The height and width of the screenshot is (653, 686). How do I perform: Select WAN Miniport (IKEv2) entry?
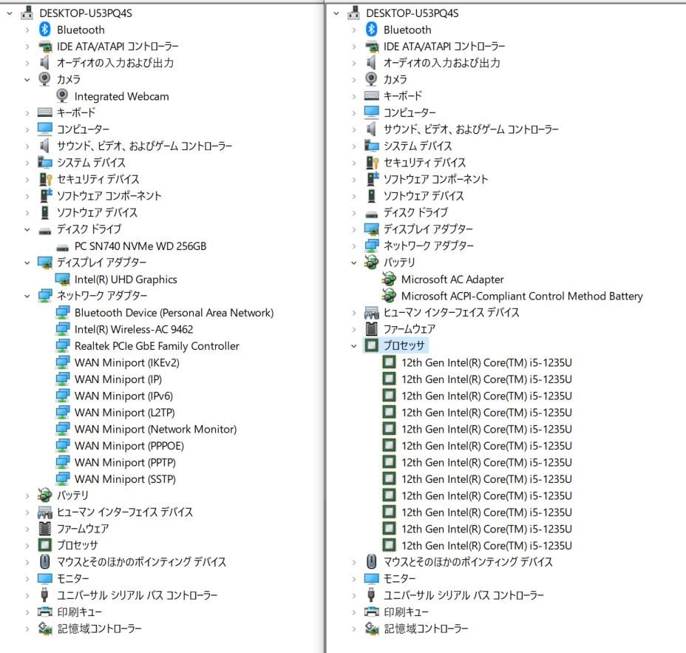(x=127, y=362)
